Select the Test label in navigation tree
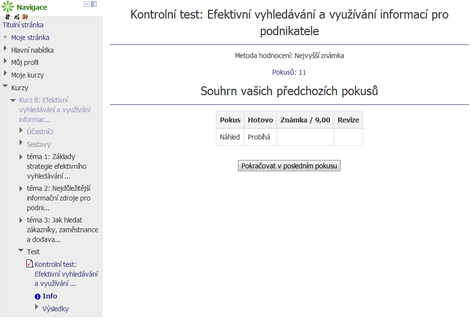The image size is (471, 321). [x=33, y=252]
